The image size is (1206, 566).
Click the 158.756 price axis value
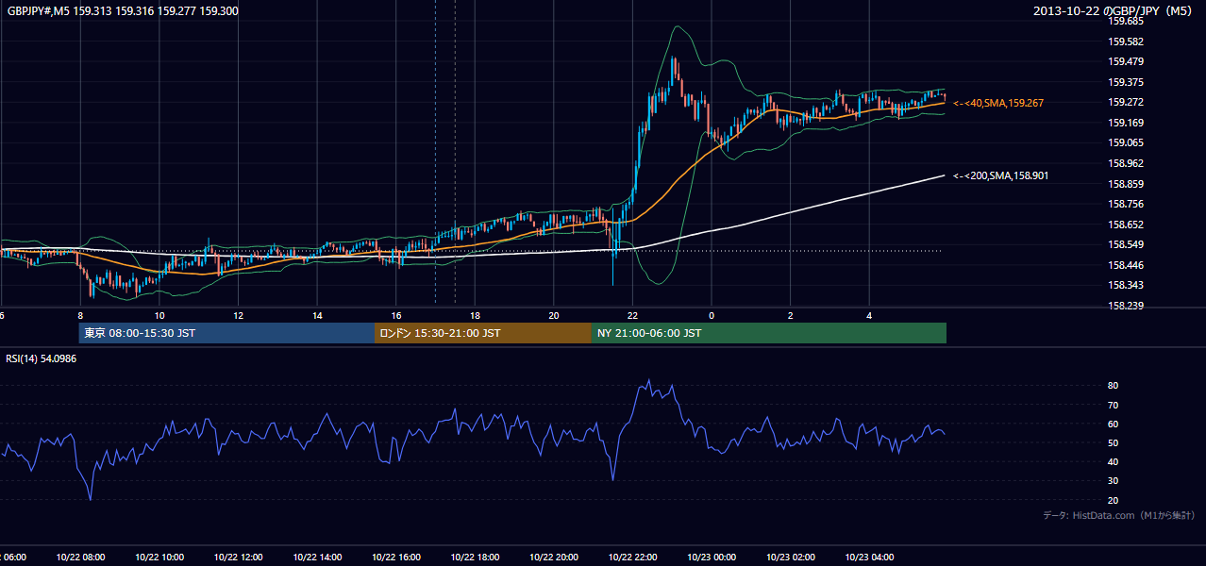pos(1126,204)
